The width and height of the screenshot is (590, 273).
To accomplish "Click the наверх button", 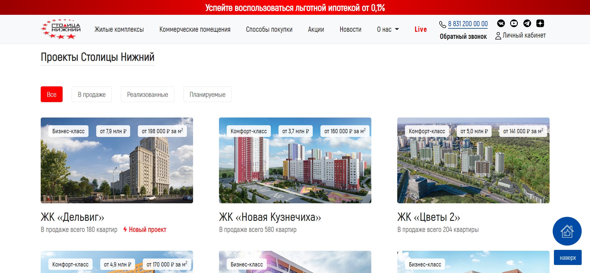I will [x=567, y=258].
